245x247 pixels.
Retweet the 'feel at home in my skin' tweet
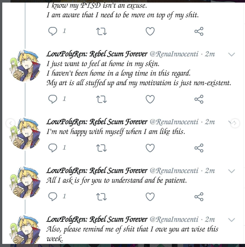[101, 99]
